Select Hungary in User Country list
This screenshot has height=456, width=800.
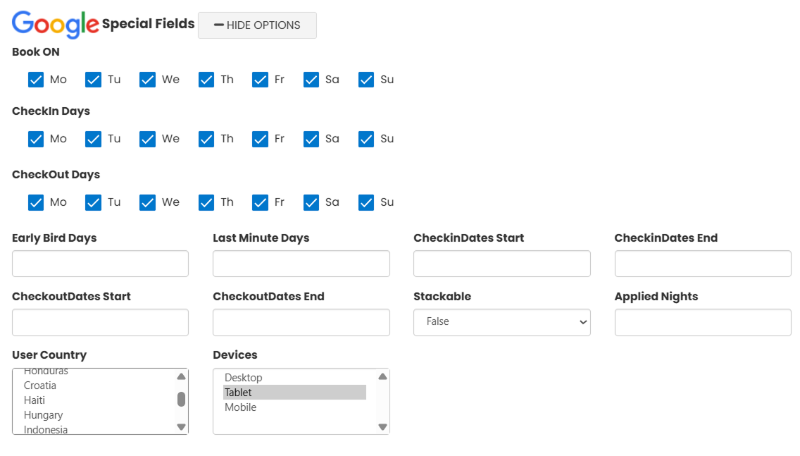point(43,415)
